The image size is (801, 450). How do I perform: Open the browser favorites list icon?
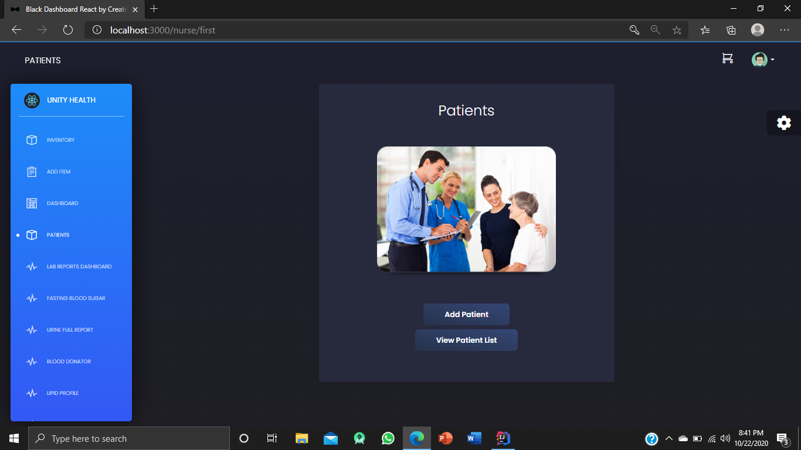pos(705,30)
